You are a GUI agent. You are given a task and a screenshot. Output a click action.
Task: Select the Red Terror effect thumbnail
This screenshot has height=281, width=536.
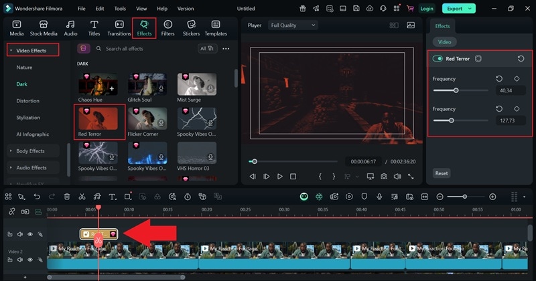point(98,118)
